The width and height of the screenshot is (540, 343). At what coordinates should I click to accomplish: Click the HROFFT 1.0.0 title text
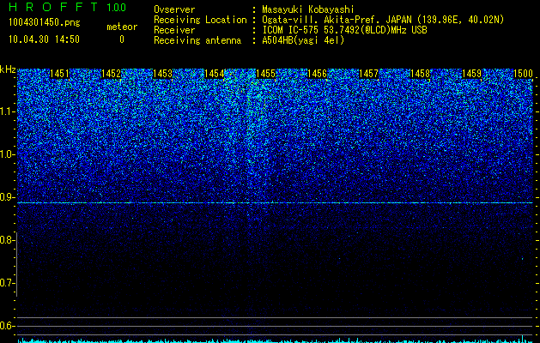[x=68, y=7]
